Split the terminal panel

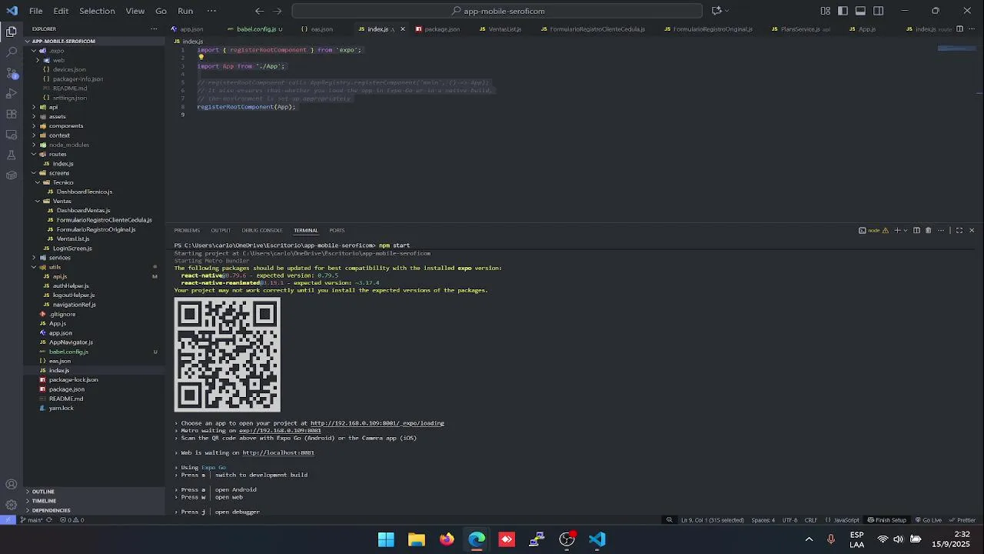tap(916, 230)
